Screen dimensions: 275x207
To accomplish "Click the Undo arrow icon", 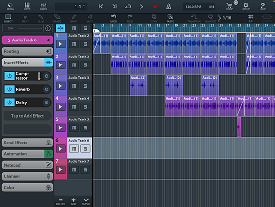I will tap(114, 18).
